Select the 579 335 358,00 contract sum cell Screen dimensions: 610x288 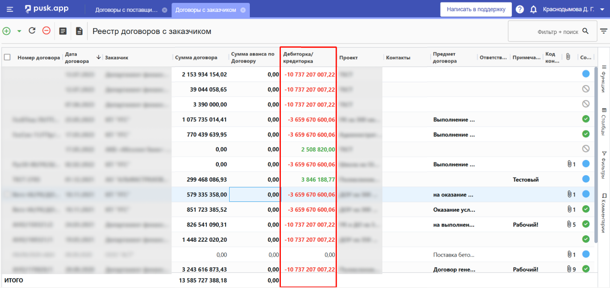(201, 194)
